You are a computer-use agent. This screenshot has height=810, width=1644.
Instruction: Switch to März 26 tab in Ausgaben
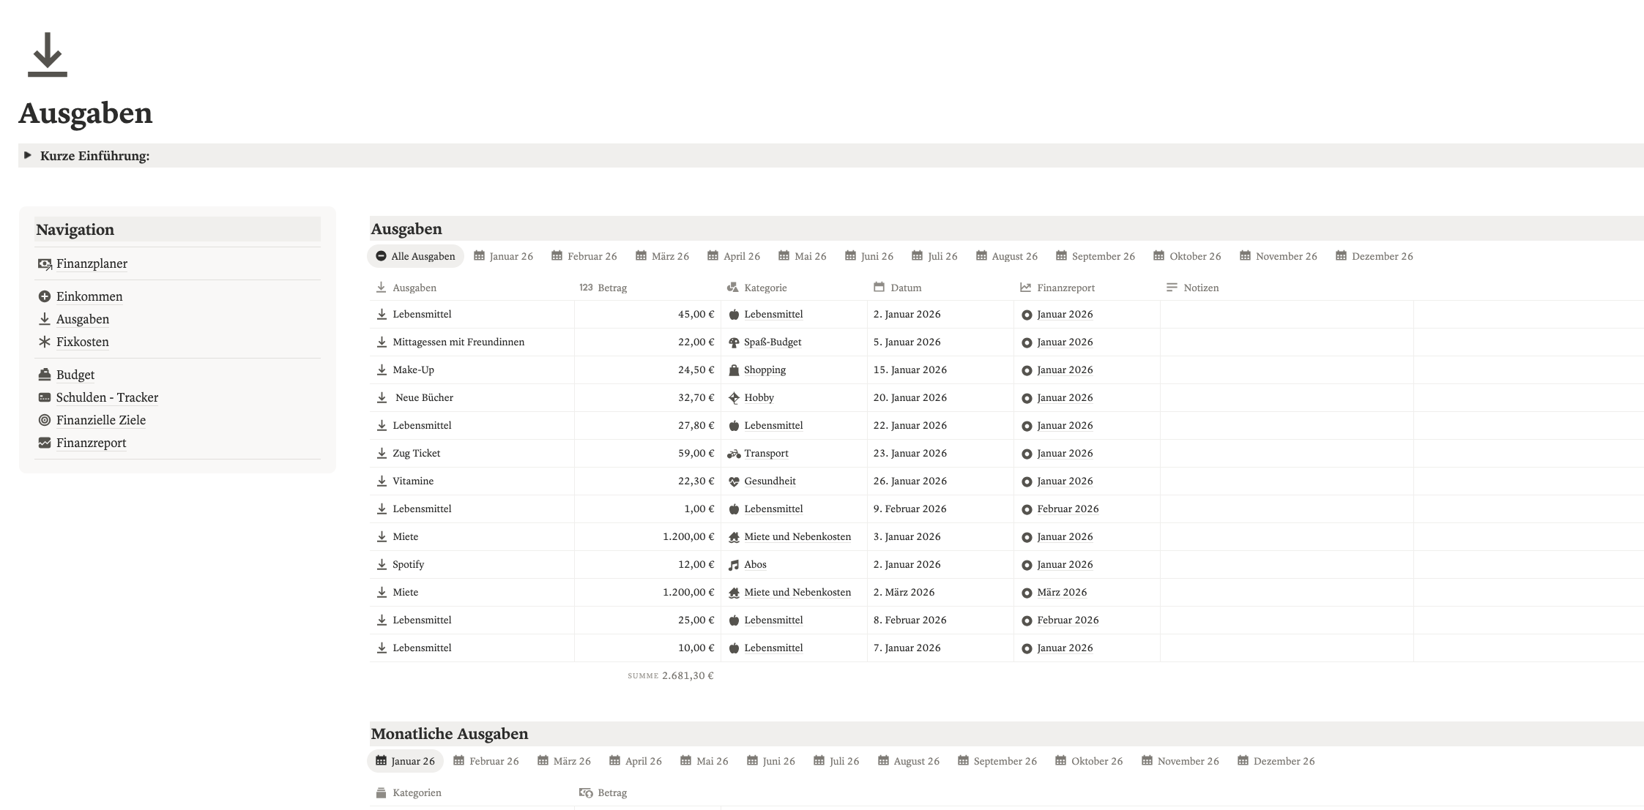tap(662, 256)
